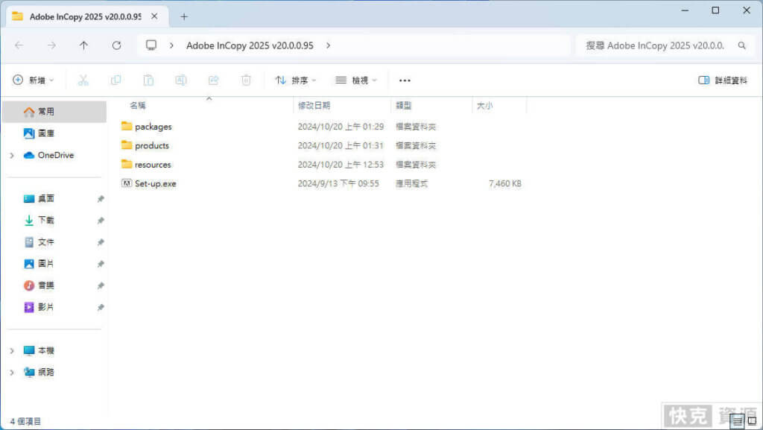Toggle the details pane button
763x430 pixels.
pos(723,80)
